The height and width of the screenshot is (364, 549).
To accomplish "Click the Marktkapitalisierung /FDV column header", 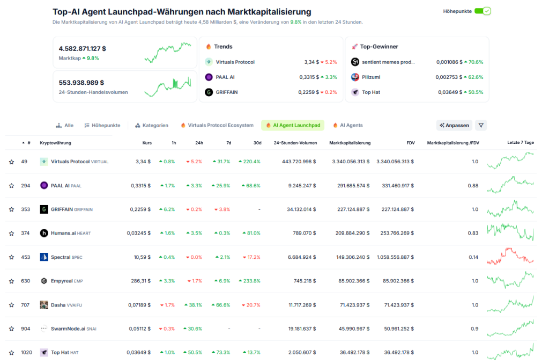I will coord(453,143).
